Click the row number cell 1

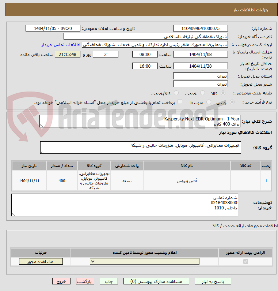click(266, 181)
